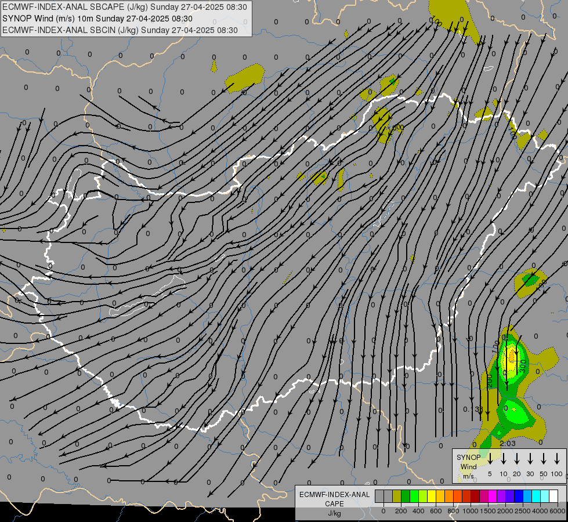Viewport: 568px width, 522px height.
Task: Click the 30 m/s wind arrow in the legend
Action: (x=530, y=458)
